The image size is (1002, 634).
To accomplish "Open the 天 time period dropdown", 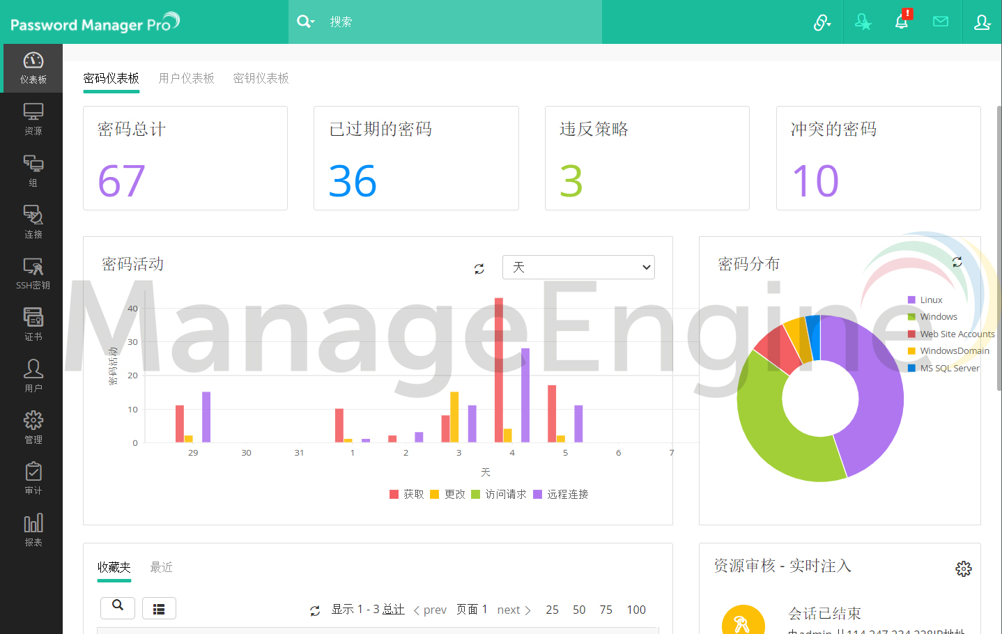I will (x=578, y=267).
